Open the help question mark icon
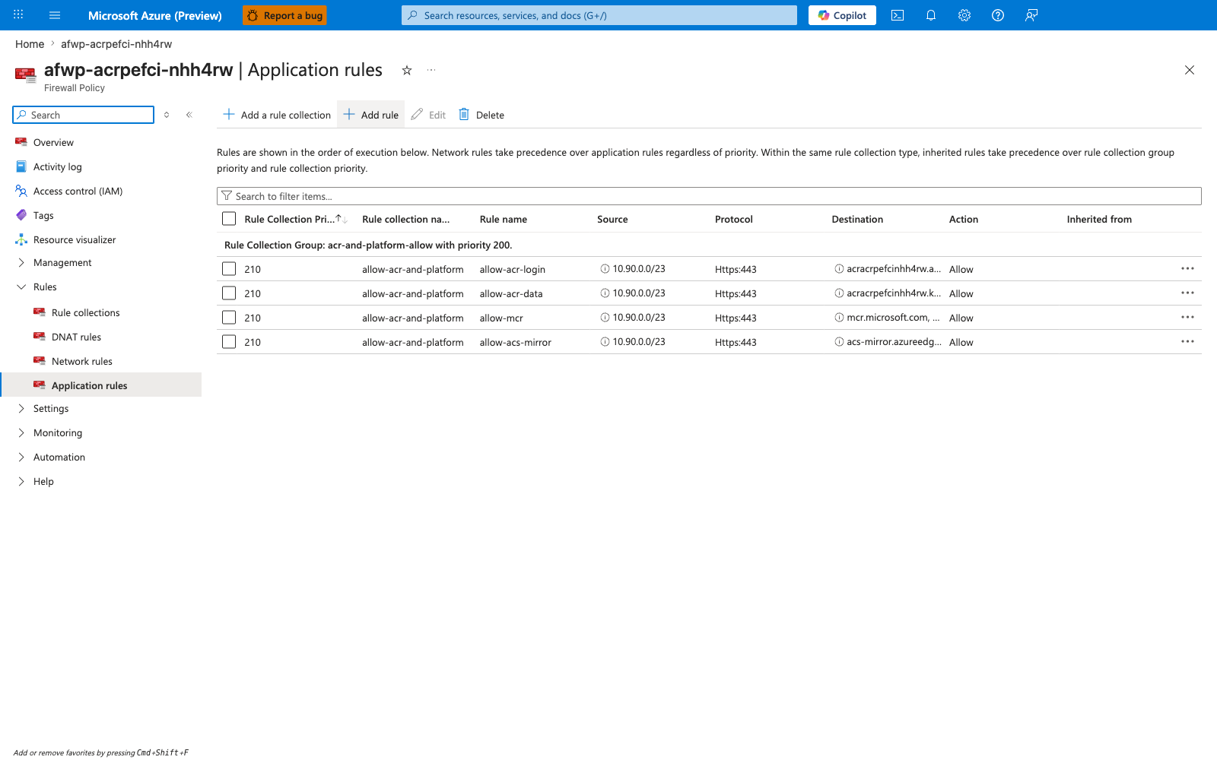Screen dimensions: 1217x760 [998, 15]
